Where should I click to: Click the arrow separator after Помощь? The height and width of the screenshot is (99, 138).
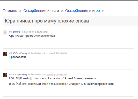20,11
